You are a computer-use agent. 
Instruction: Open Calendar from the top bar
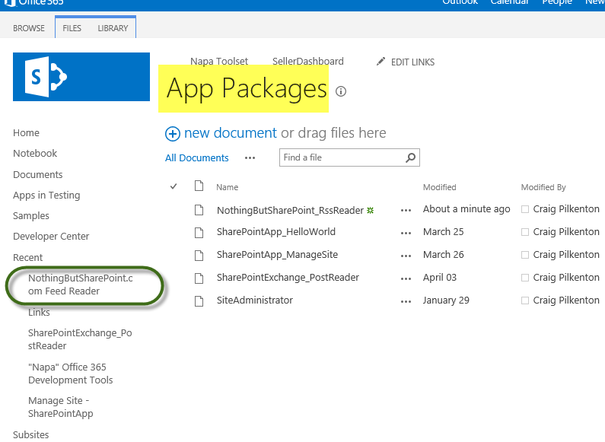[x=509, y=2]
